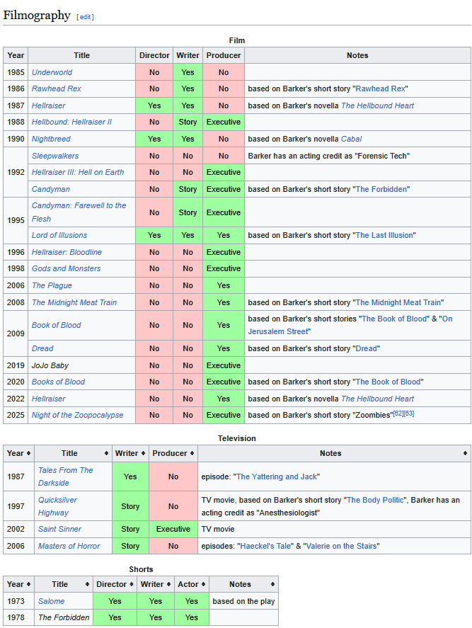Open Lord of Illusions link

pyautogui.click(x=59, y=236)
